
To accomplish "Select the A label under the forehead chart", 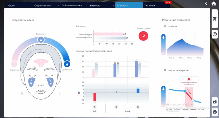I will coord(95,107).
